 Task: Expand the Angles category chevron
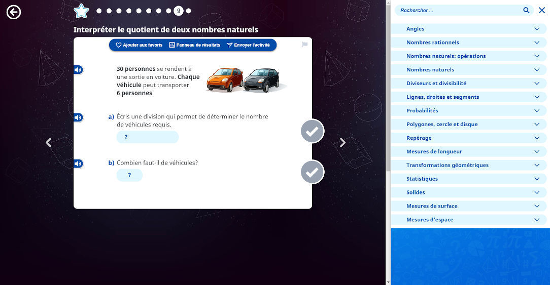(537, 29)
